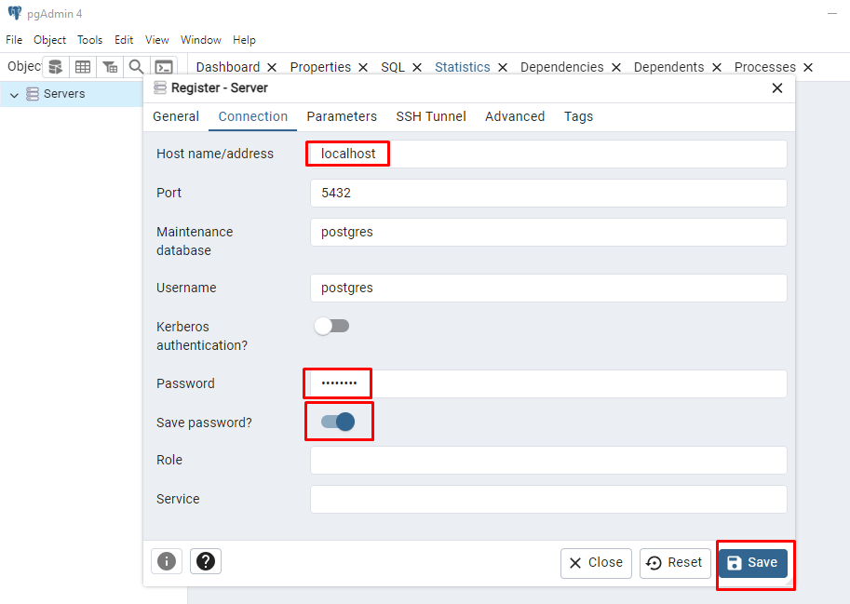Viewport: 850px width, 604px height.
Task: Toggle the Save password switch
Action: (x=338, y=422)
